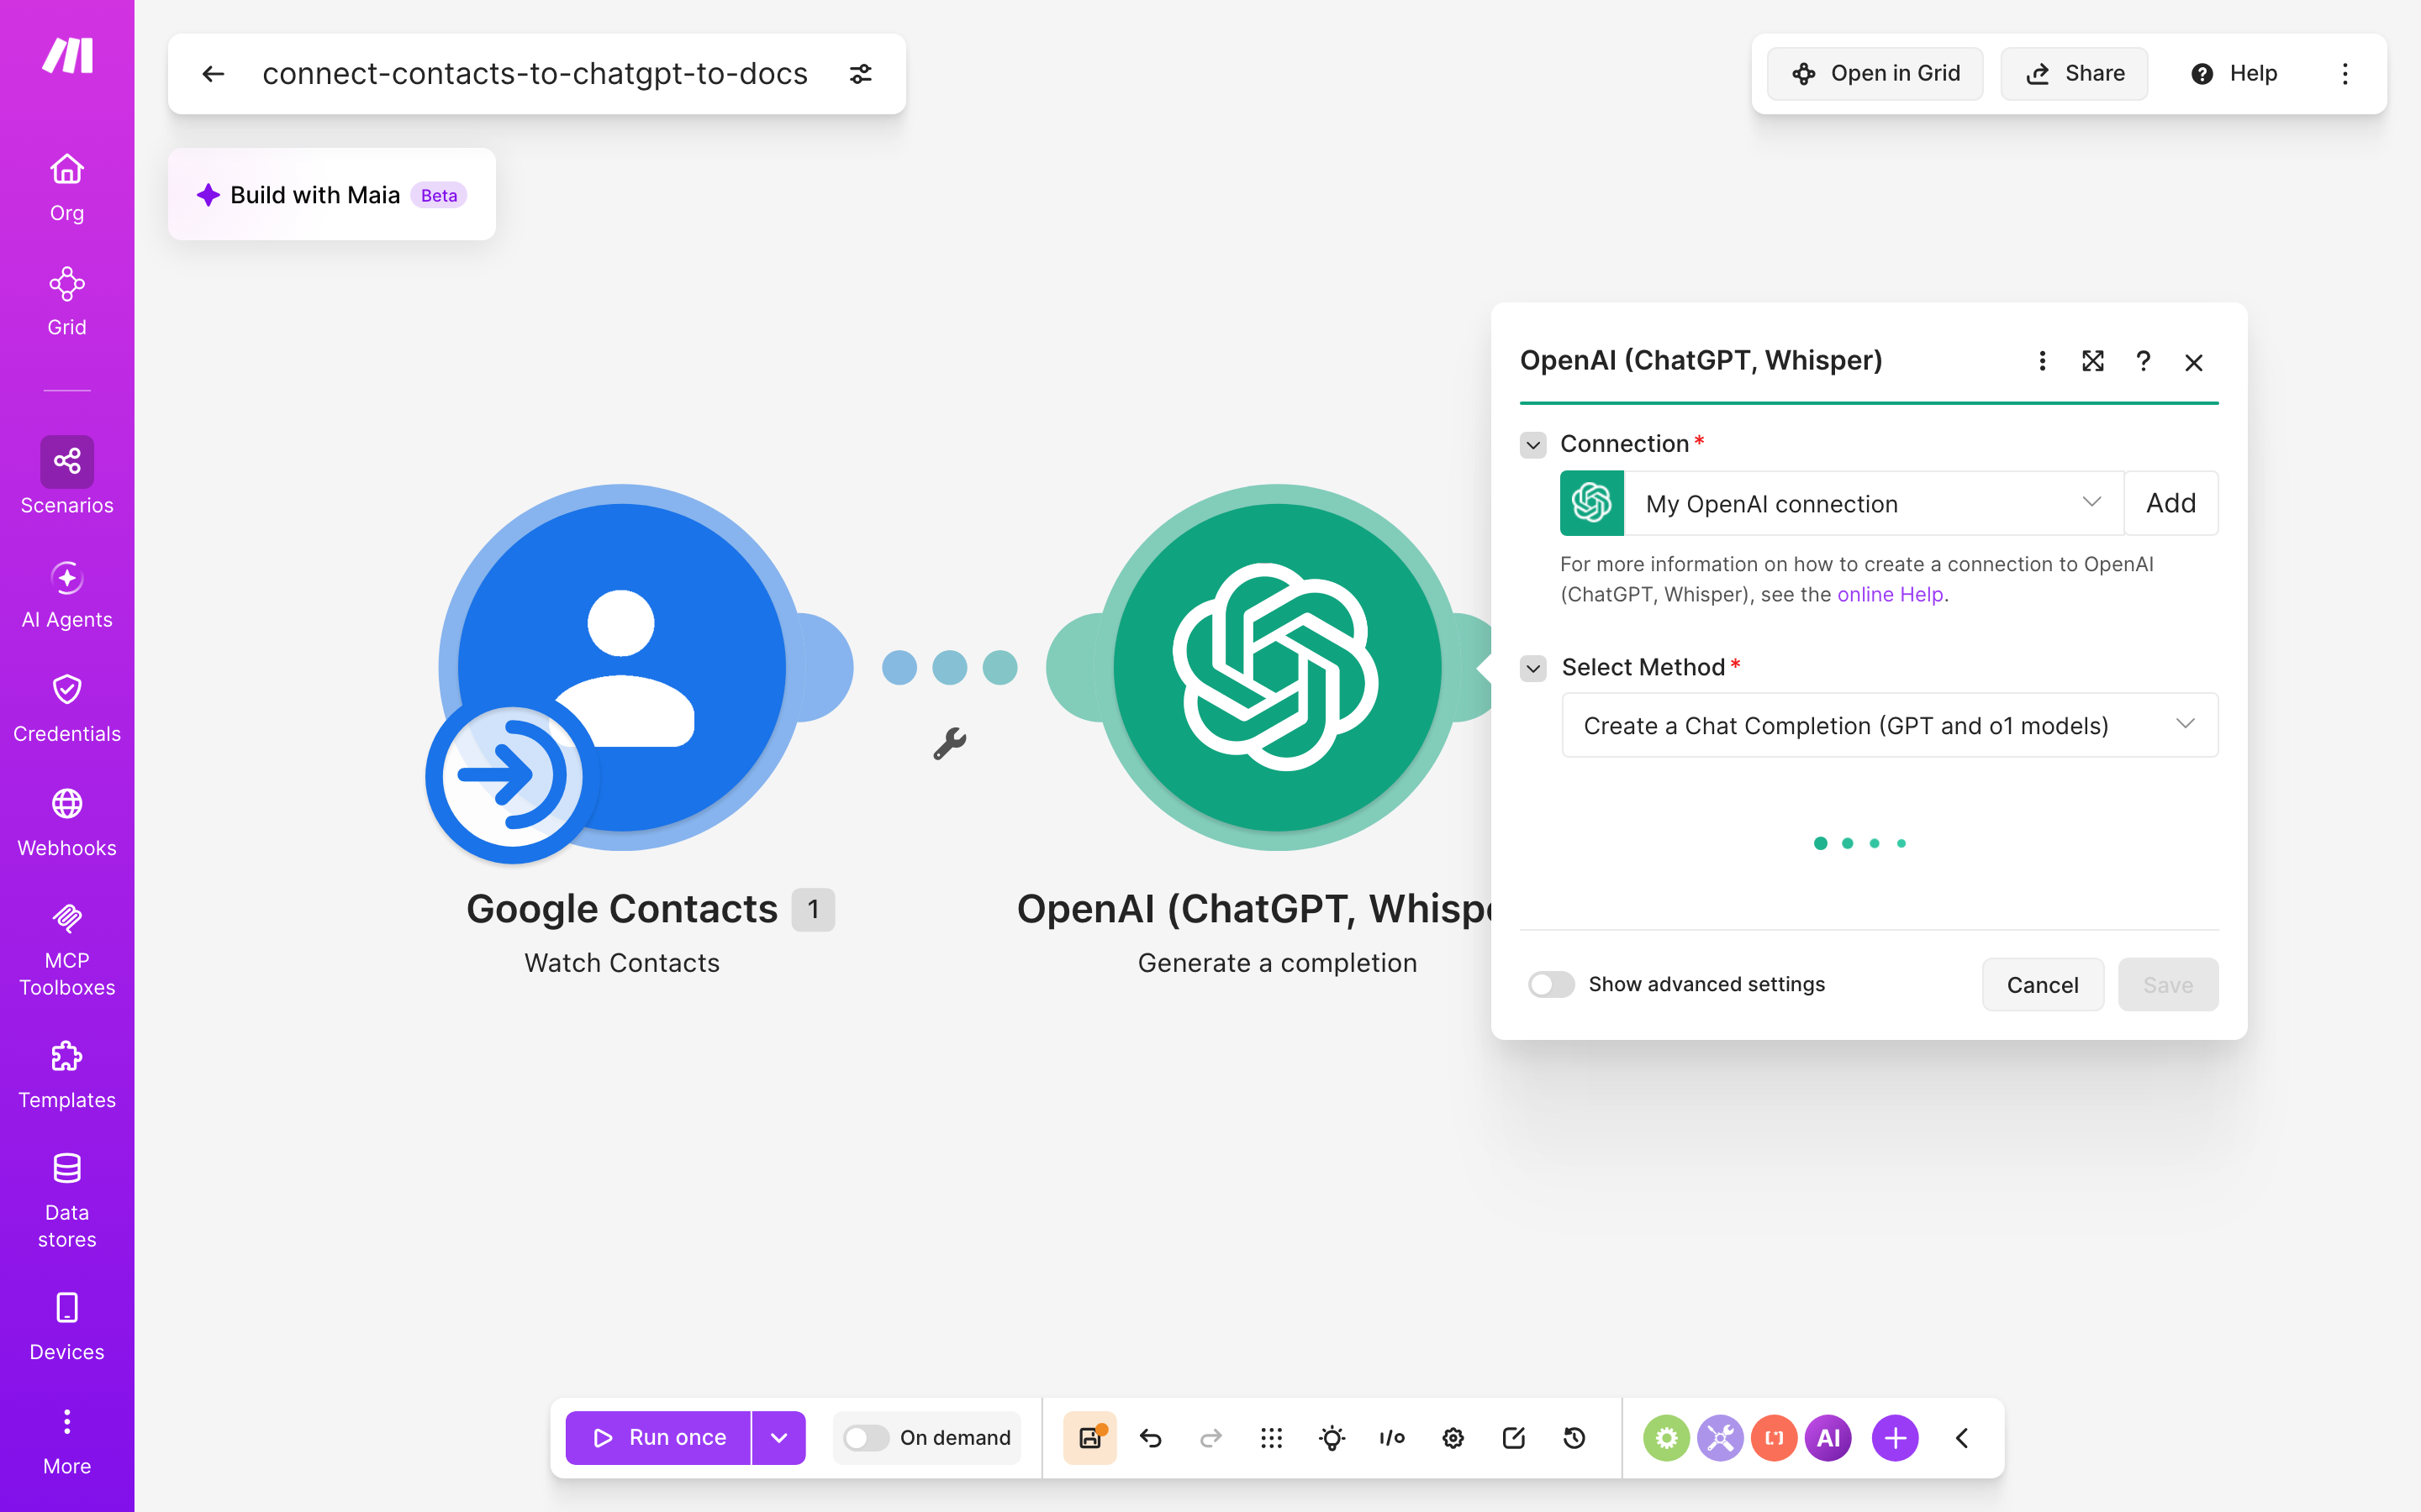
Task: Save the scenario with the save icon
Action: click(1090, 1438)
